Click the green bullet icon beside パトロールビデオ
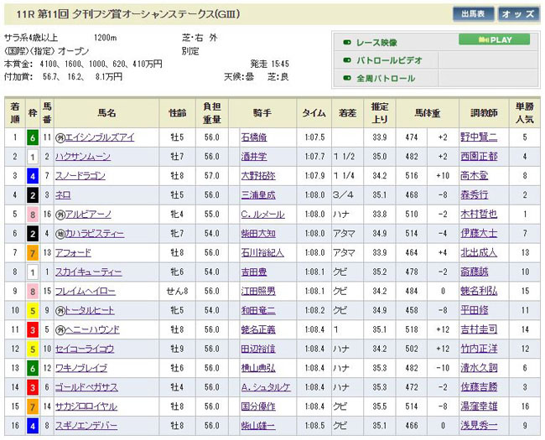Viewport: 545px width, 440px height. pos(346,60)
